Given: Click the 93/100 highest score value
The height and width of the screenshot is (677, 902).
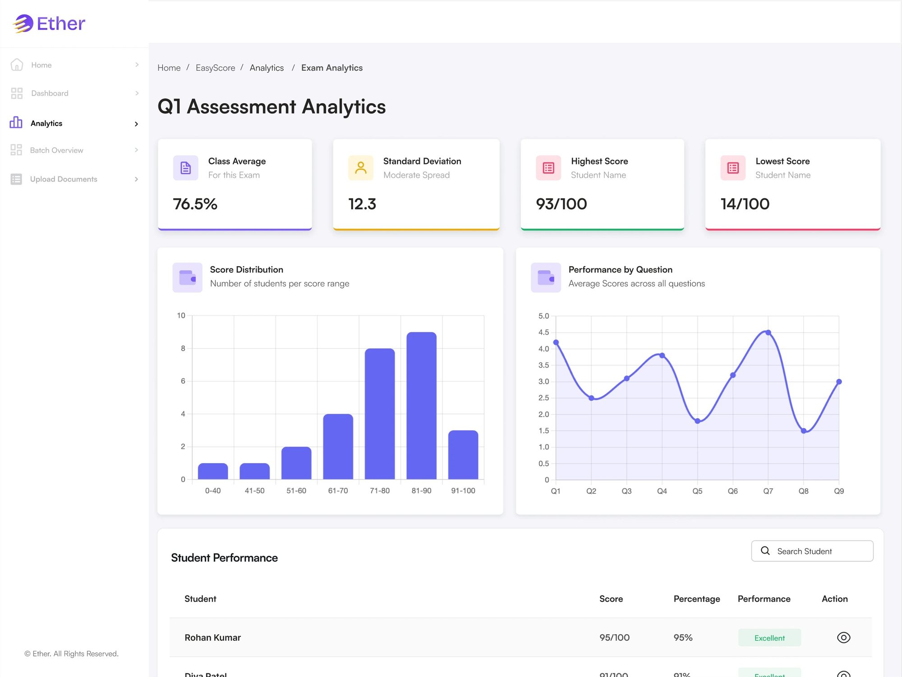Looking at the screenshot, I should [561, 204].
